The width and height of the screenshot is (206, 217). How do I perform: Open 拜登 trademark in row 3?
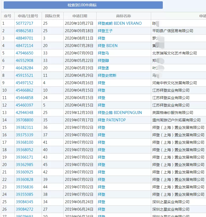[x=102, y=38]
